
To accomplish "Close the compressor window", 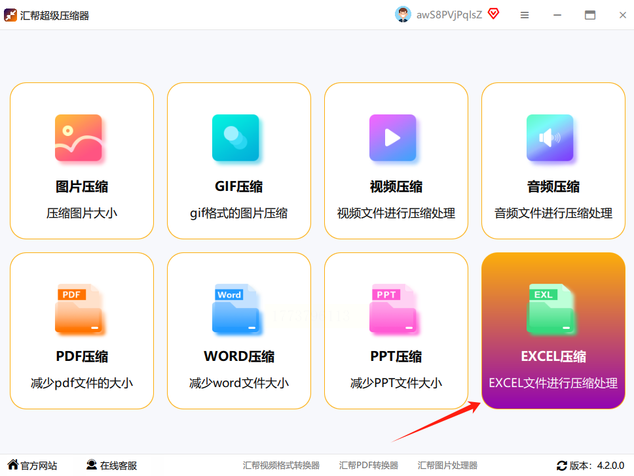I will pyautogui.click(x=623, y=15).
